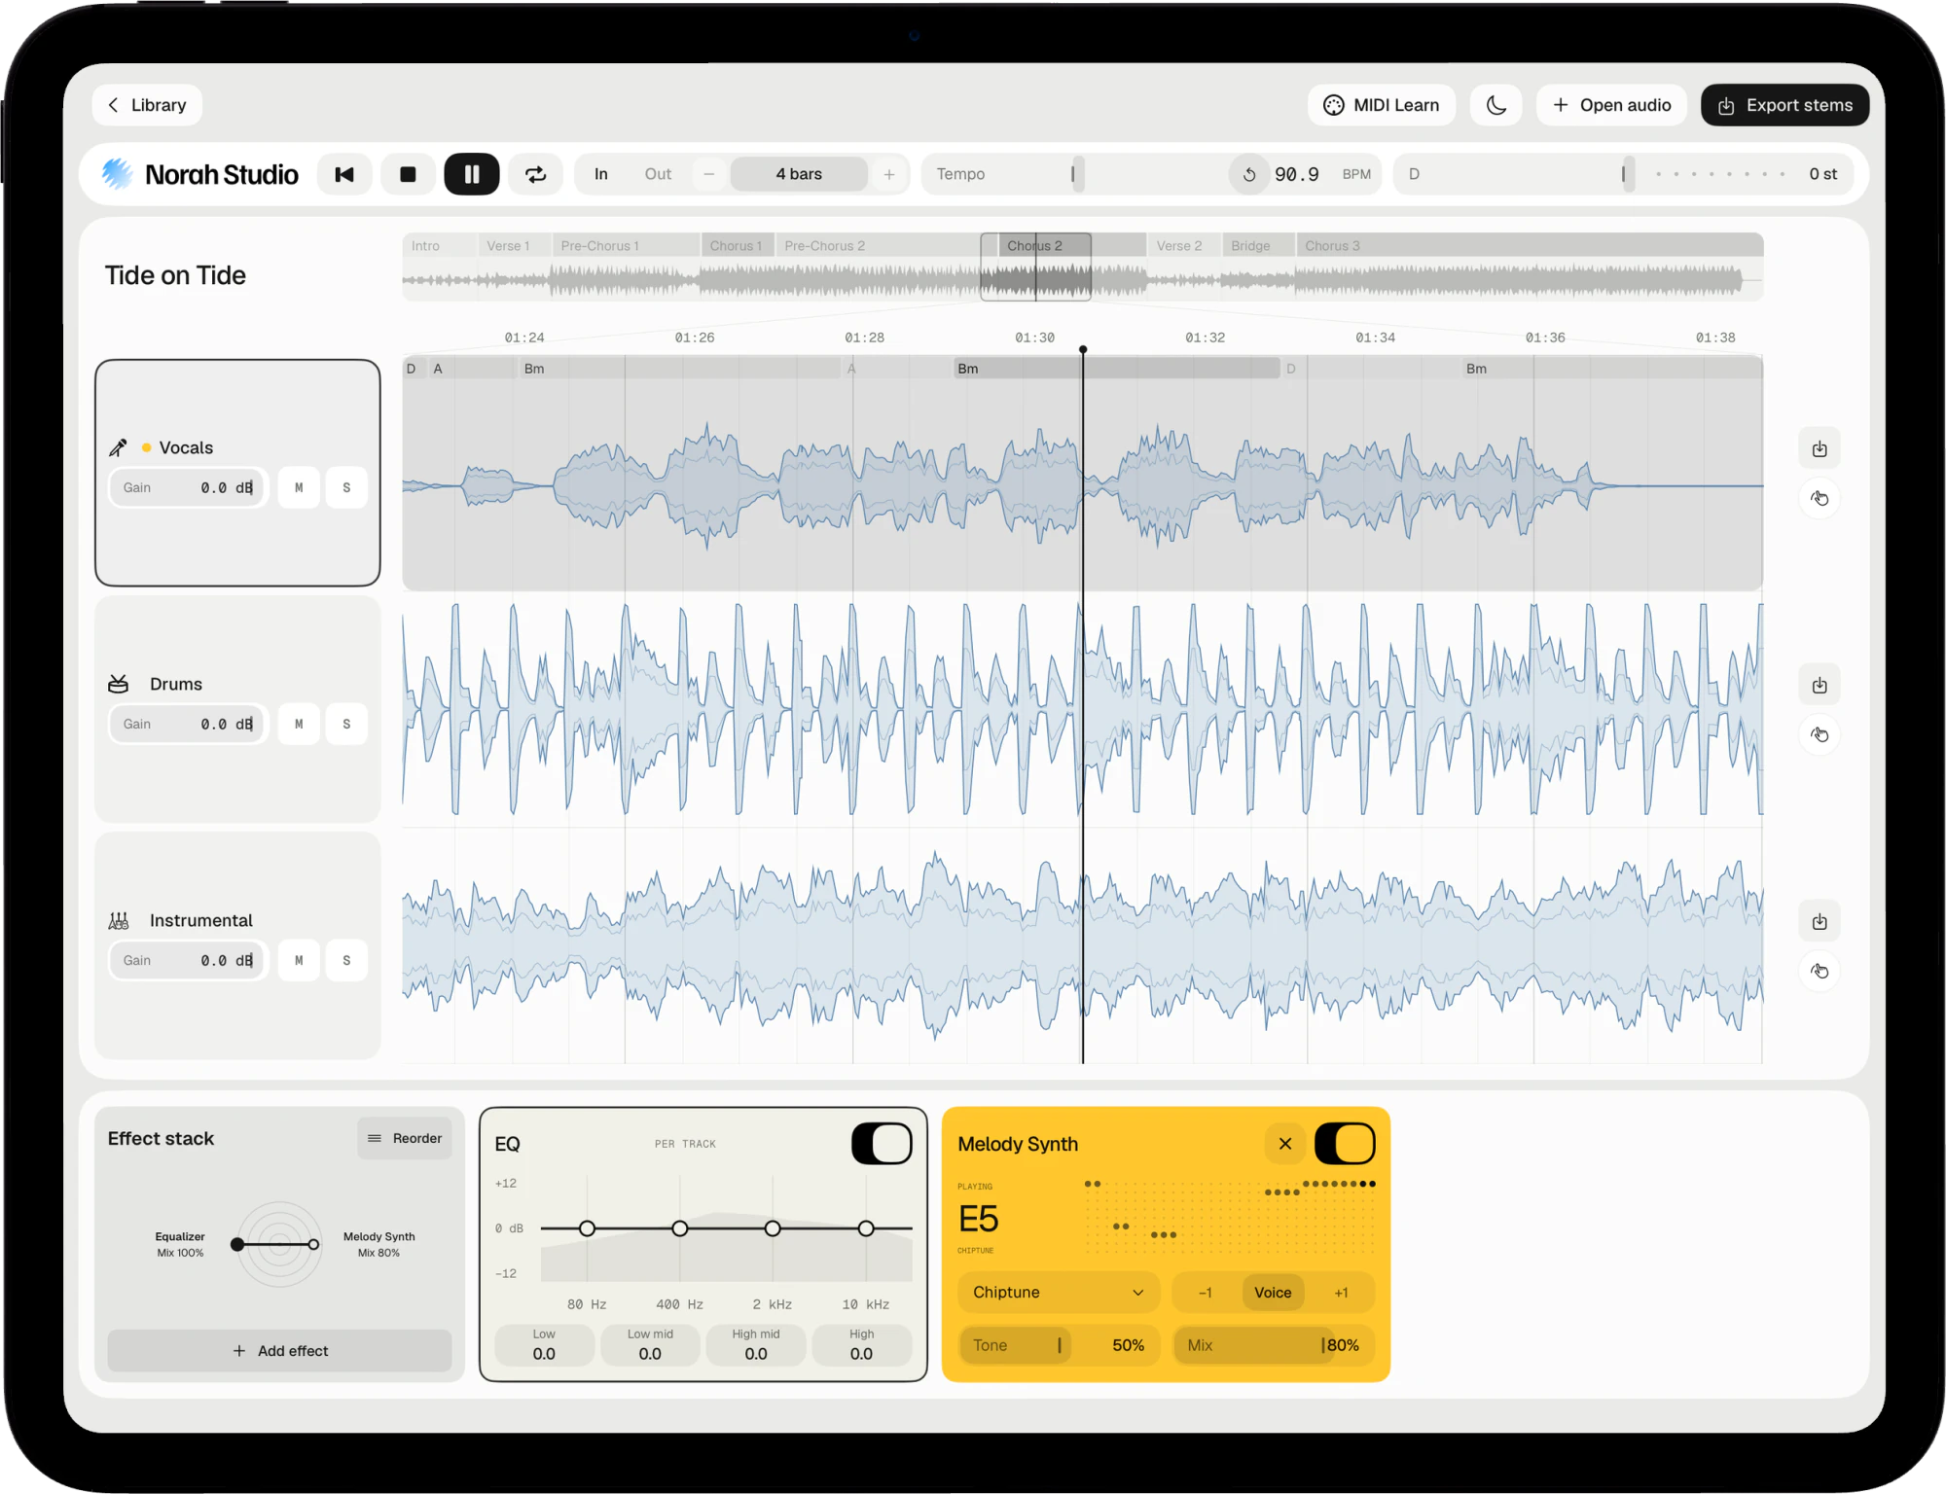Image resolution: width=1946 pixels, height=1494 pixels.
Task: Reset tempo to original BPM
Action: click(1249, 174)
